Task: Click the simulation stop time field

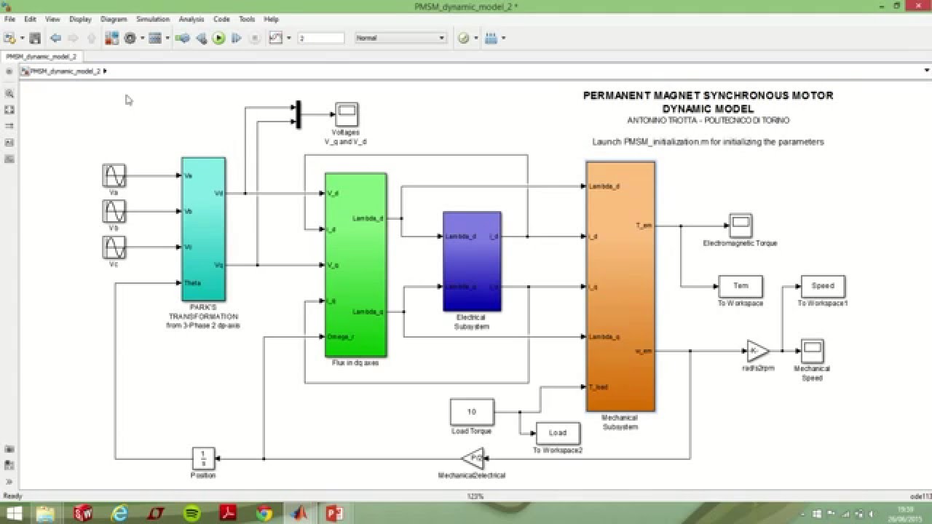Action: (x=320, y=38)
